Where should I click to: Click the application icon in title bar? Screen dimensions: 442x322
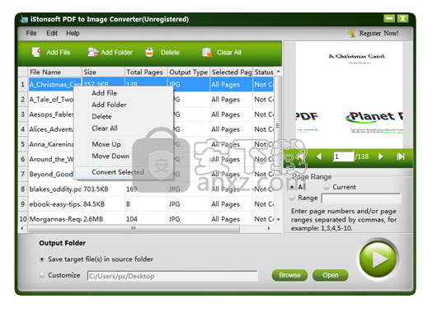(24, 20)
